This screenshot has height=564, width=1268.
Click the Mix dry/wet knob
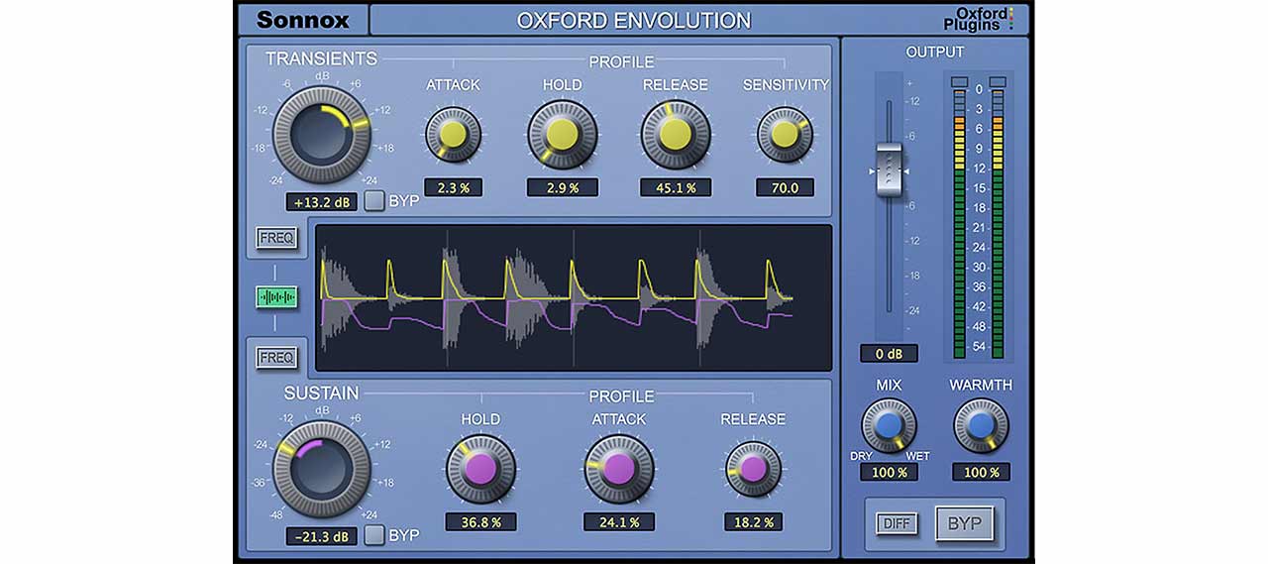[x=889, y=426]
